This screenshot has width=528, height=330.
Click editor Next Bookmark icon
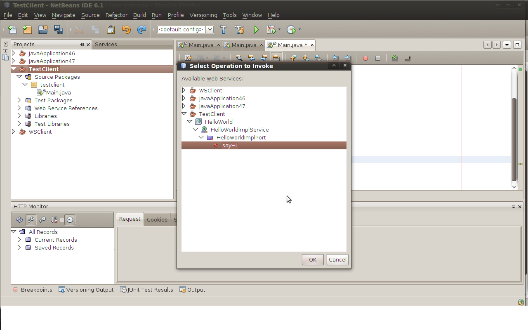(306, 58)
